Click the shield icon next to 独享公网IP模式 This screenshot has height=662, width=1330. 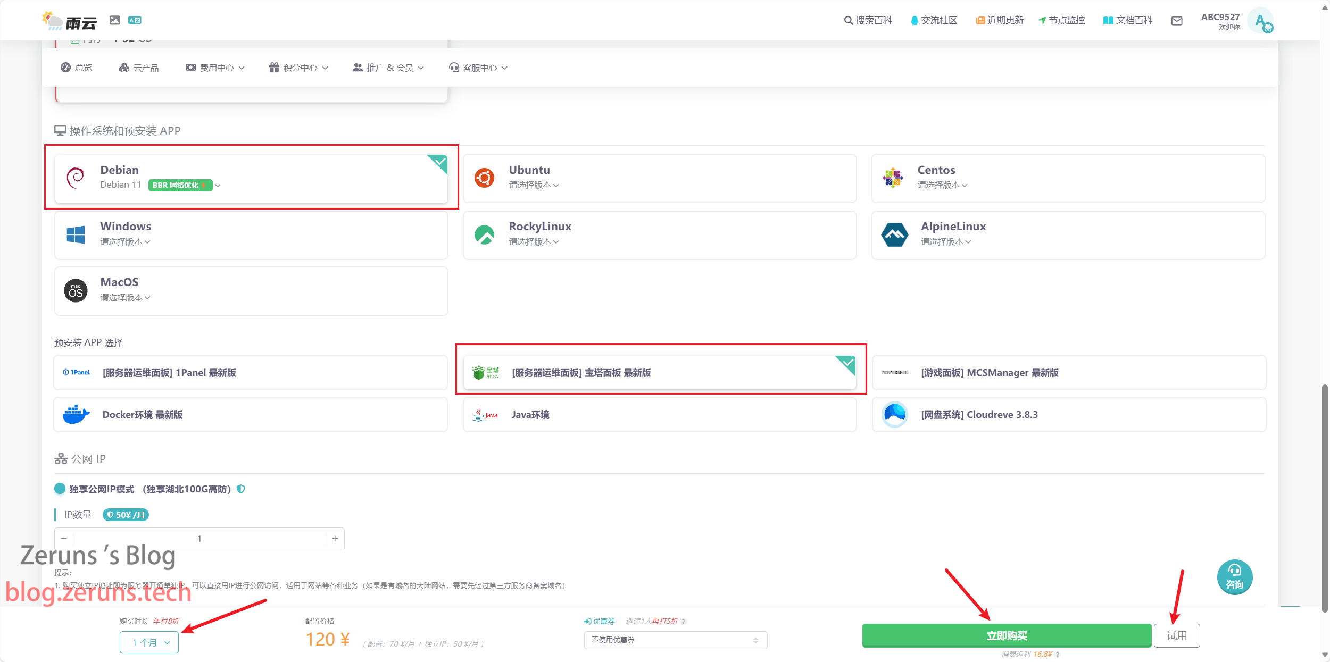coord(241,489)
